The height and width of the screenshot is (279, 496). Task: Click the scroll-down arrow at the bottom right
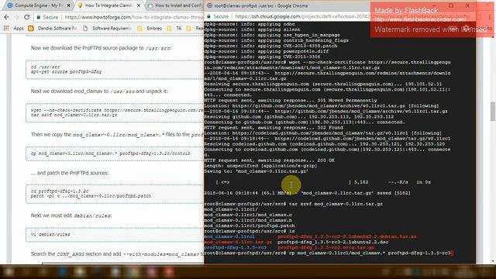(493, 261)
